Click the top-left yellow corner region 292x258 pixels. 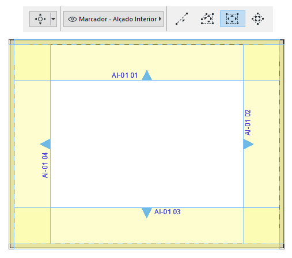32,63
